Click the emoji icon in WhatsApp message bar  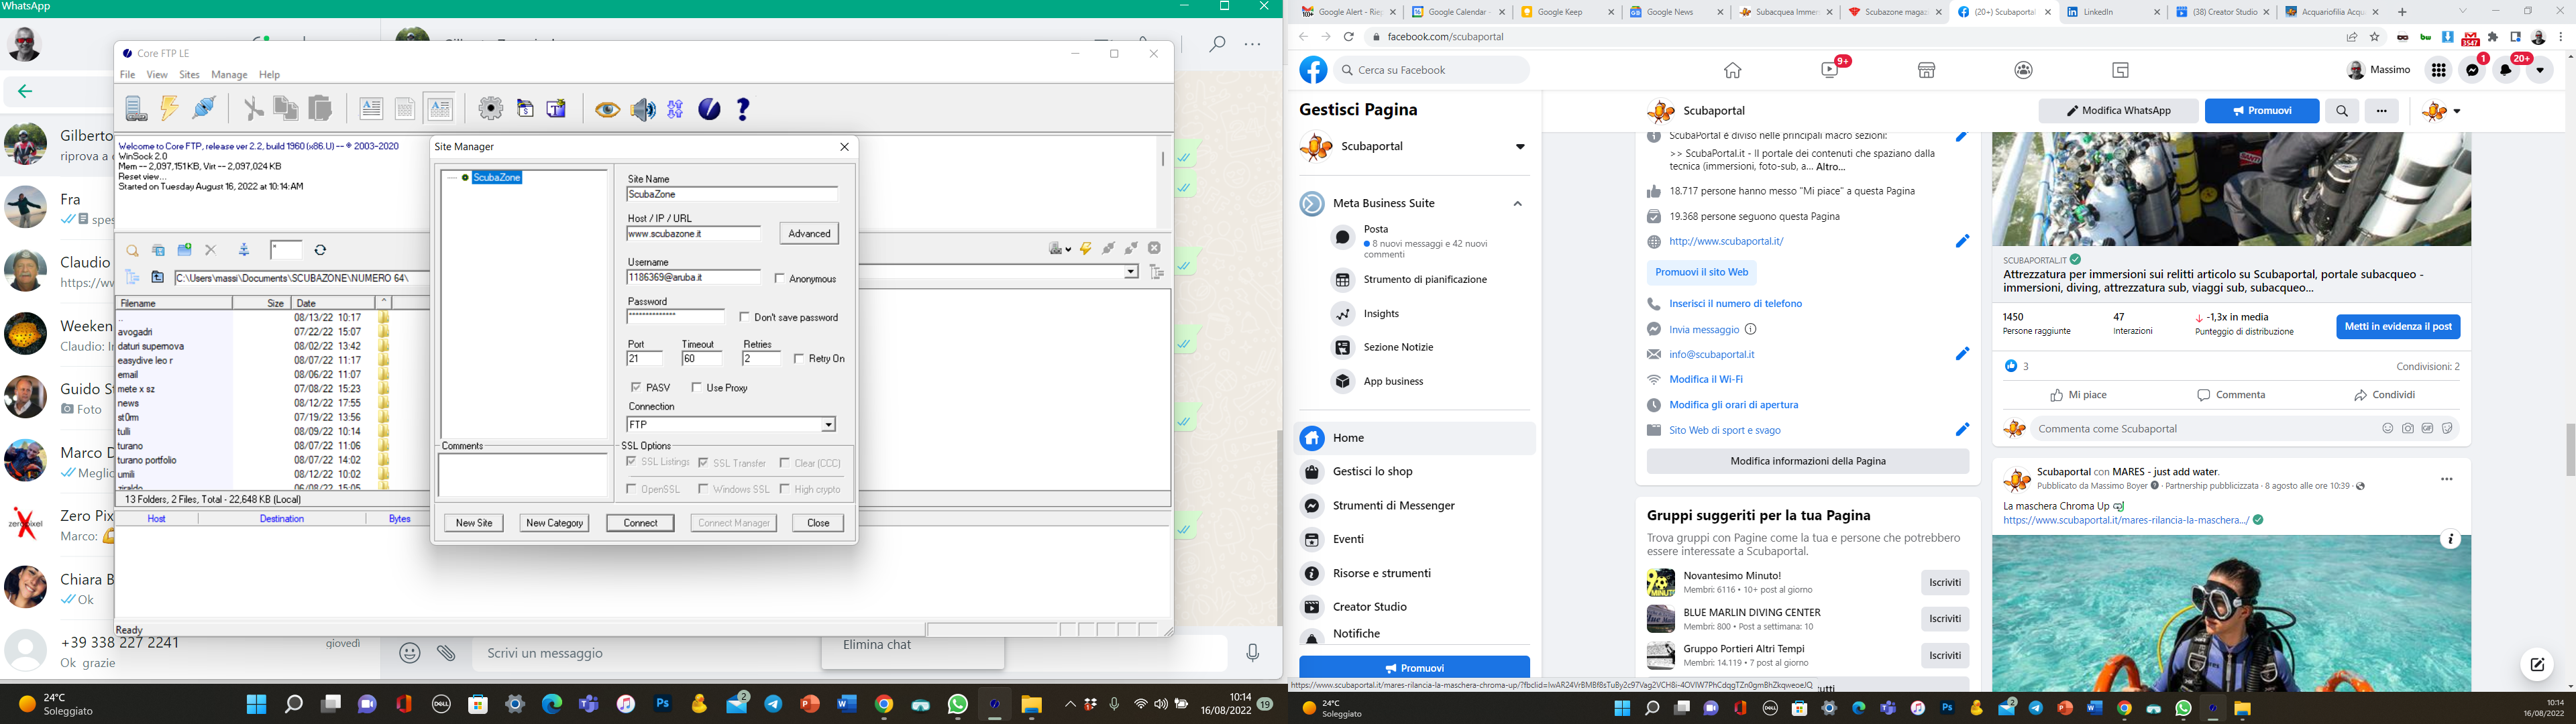pos(410,653)
